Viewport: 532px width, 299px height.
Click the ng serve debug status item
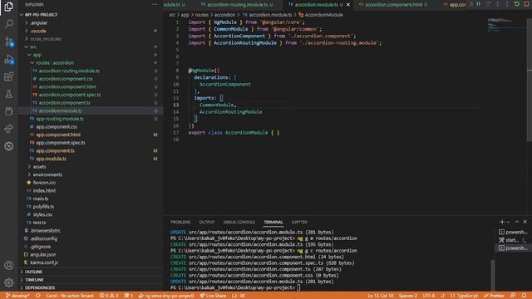pyautogui.click(x=166, y=296)
